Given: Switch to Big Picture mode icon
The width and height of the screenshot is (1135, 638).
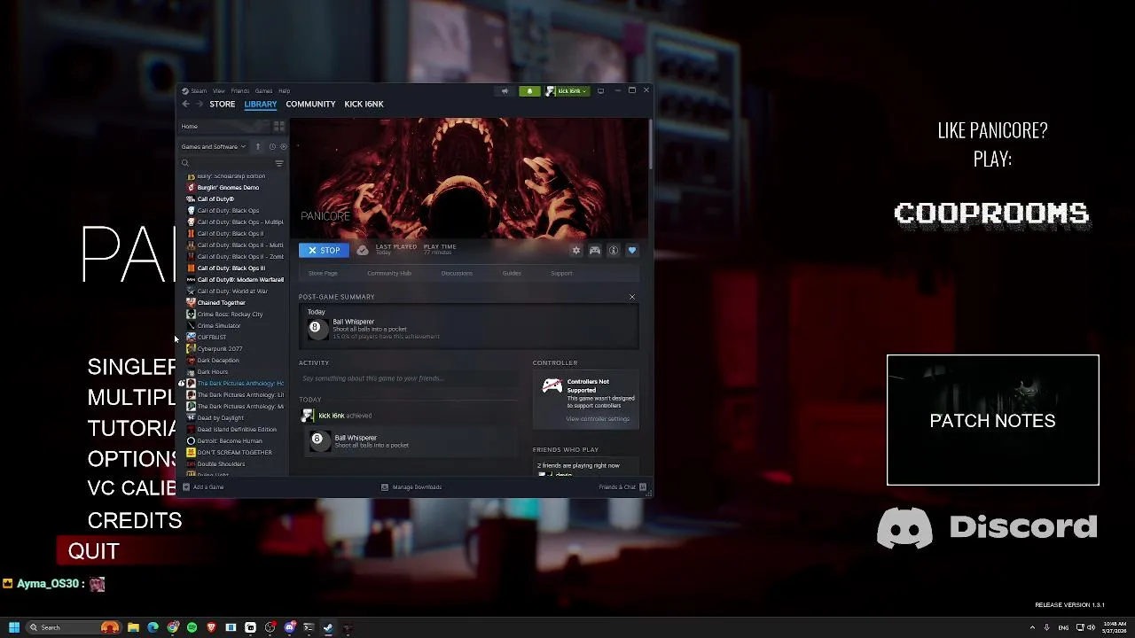Looking at the screenshot, I should pos(600,90).
